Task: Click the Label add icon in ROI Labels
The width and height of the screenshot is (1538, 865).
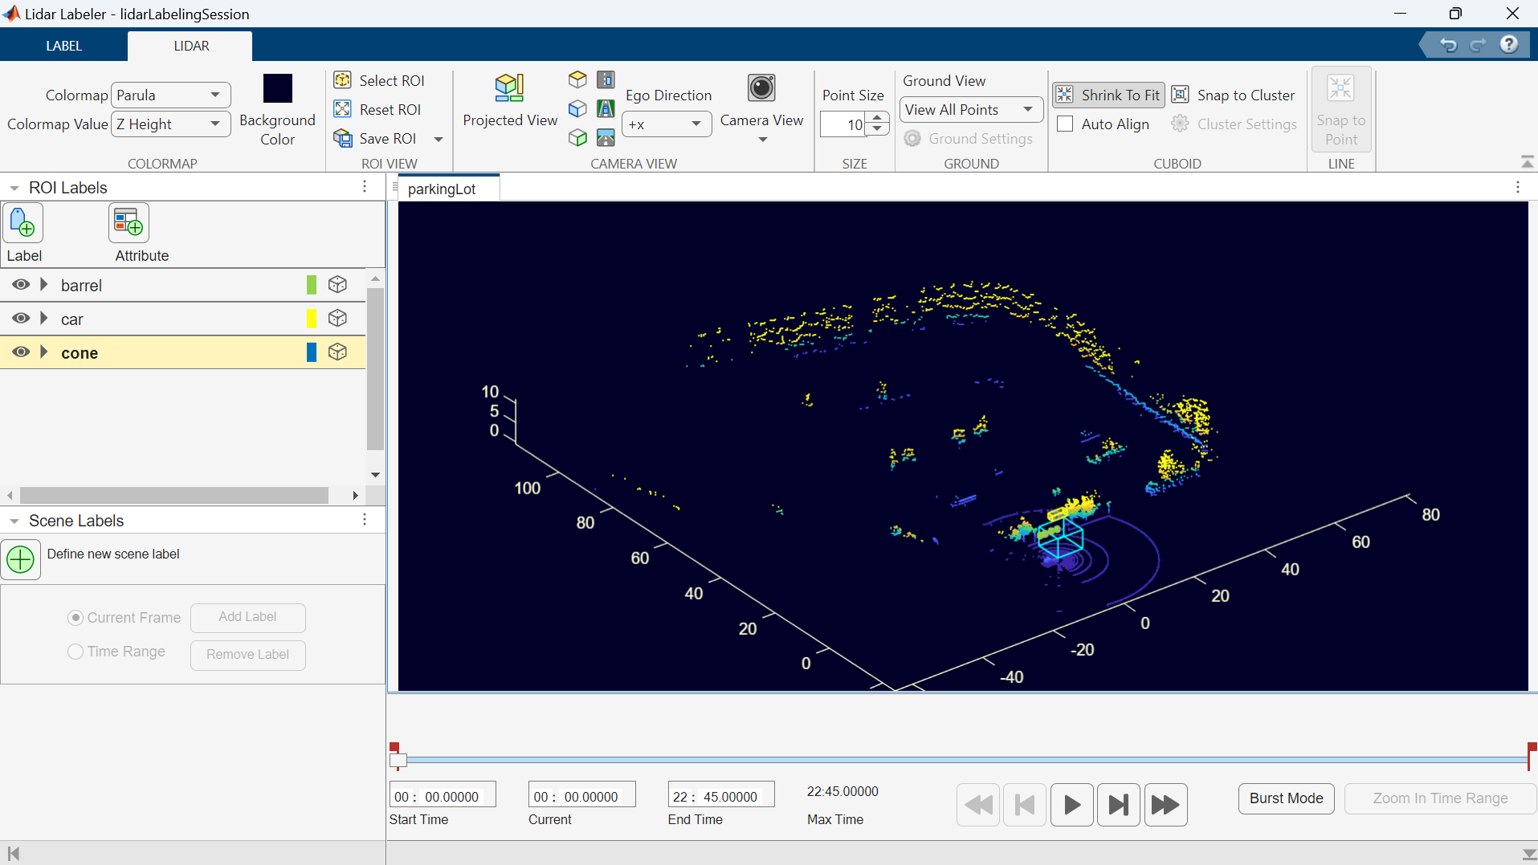Action: [23, 223]
